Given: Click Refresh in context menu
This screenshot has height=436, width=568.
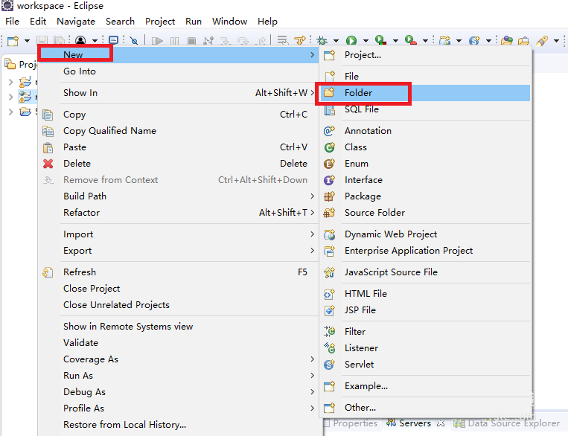Looking at the screenshot, I should click(178, 272).
